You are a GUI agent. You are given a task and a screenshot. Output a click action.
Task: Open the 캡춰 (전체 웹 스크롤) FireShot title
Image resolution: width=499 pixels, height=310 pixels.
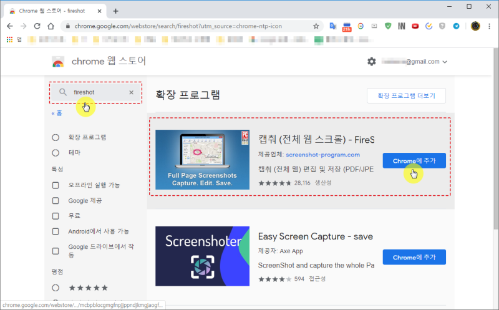(x=316, y=139)
